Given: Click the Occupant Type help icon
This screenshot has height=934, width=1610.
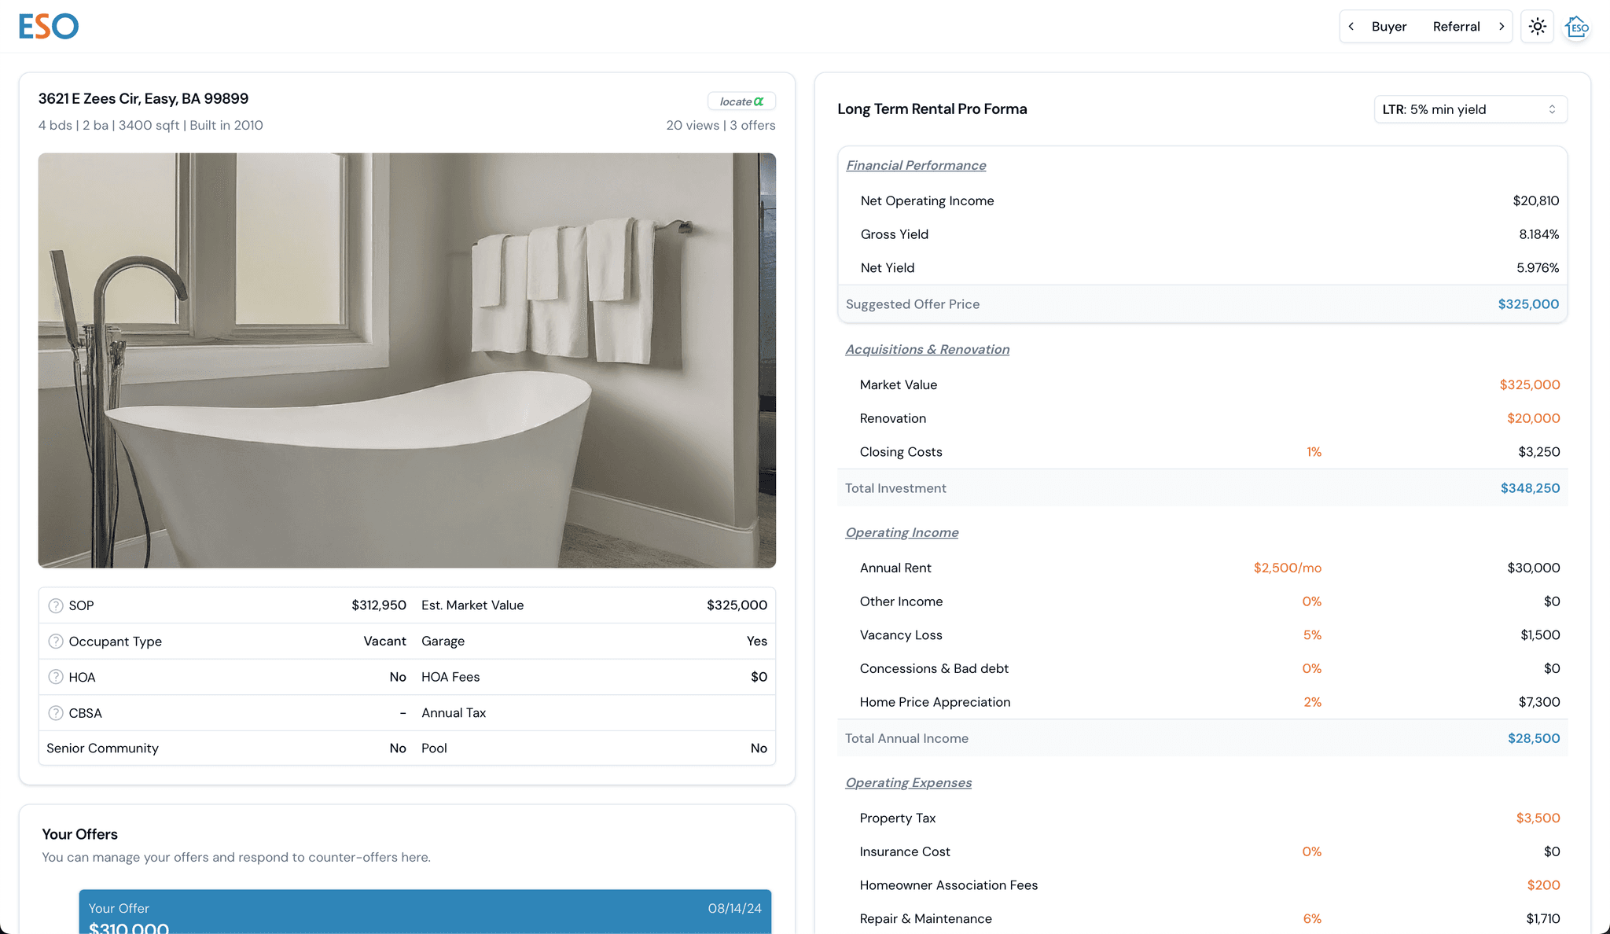Looking at the screenshot, I should coord(56,642).
